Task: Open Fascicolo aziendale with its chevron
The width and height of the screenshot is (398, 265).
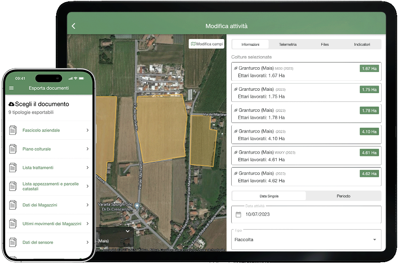Action: click(x=88, y=130)
